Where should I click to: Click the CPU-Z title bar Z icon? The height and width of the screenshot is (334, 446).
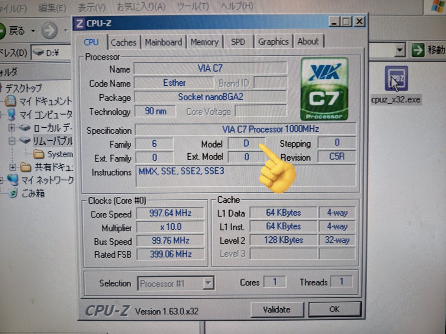tap(79, 24)
